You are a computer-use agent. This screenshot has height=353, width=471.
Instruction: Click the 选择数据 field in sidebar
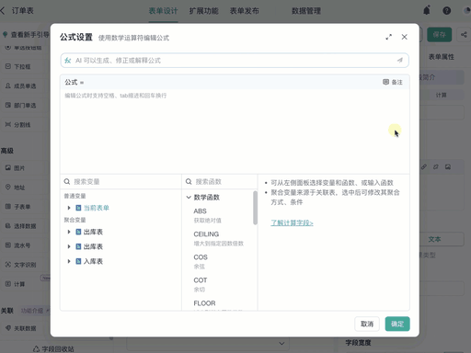pyautogui.click(x=21, y=226)
